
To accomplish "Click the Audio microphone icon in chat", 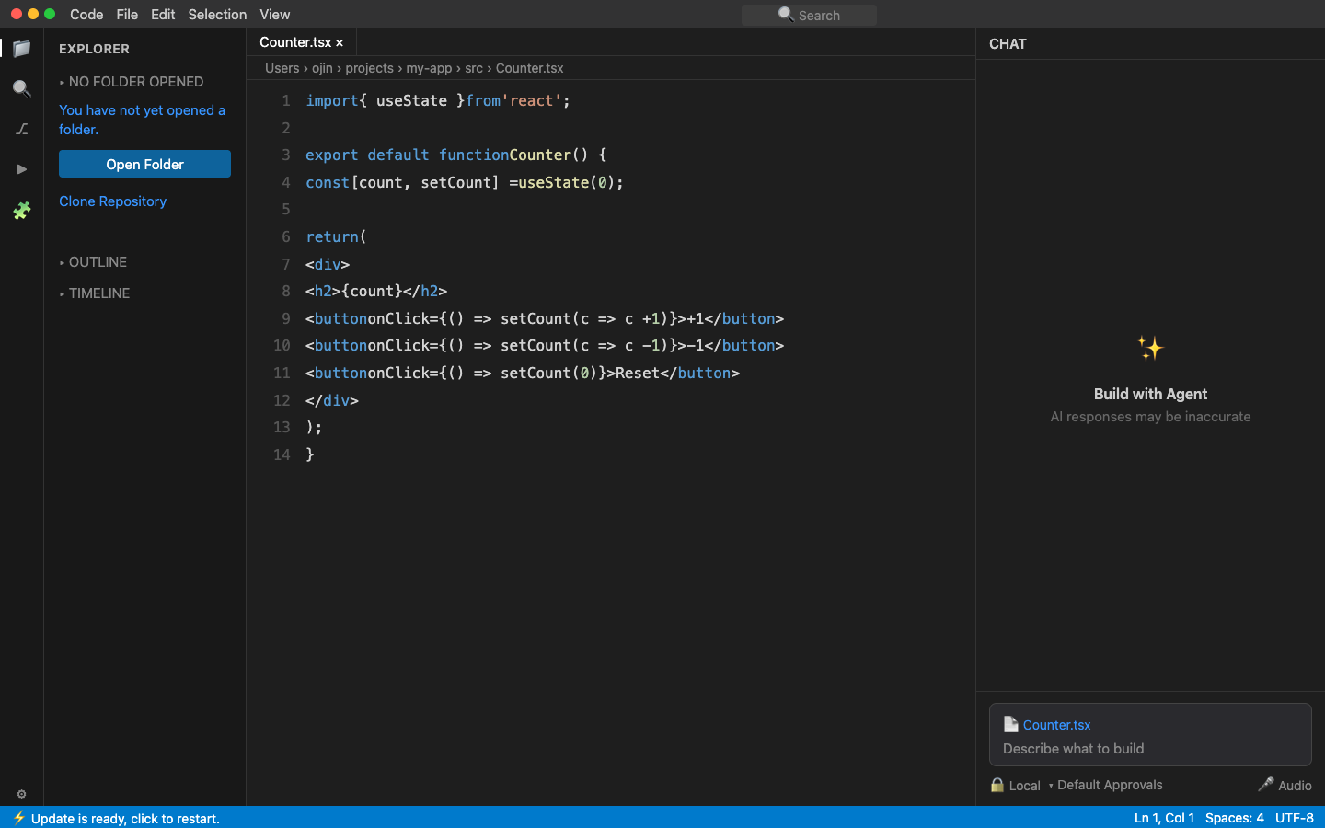I will (x=1266, y=785).
